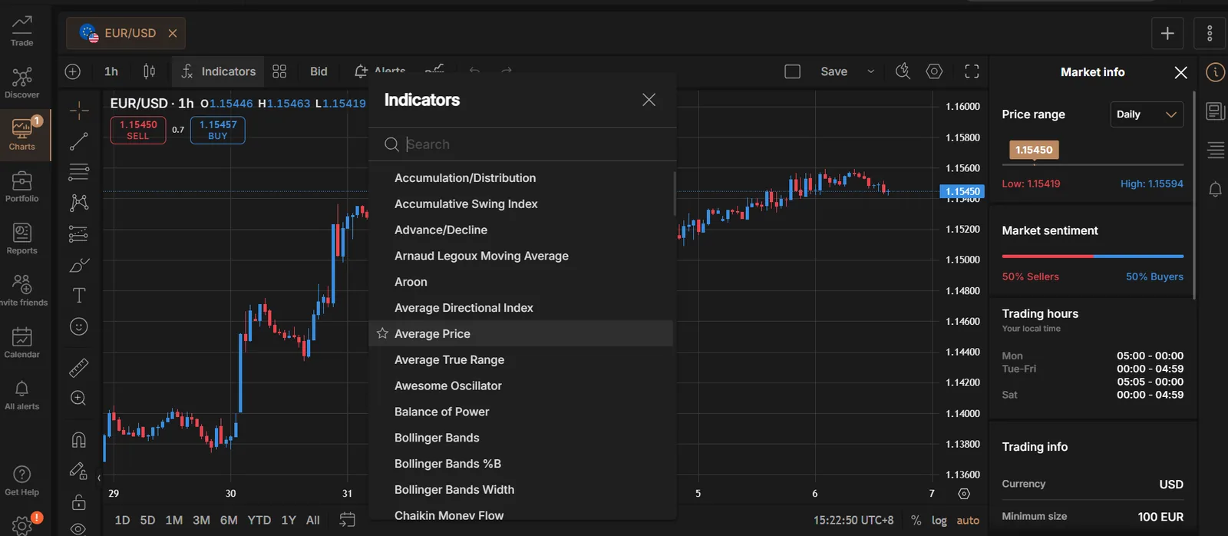Screen dimensions: 1228x536
Task: Click the BUY 1.15457 button
Action: tap(217, 130)
